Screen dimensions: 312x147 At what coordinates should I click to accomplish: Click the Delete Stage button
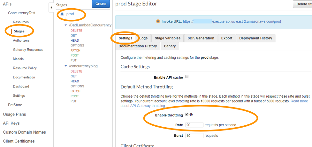[x=302, y=4]
